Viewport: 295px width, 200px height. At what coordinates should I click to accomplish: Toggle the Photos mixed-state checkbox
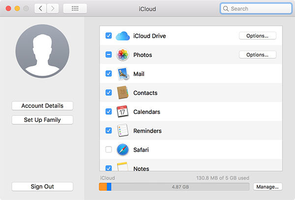click(109, 55)
